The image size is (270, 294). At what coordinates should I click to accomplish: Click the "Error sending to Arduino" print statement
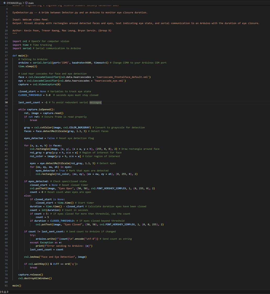pos(64,246)
